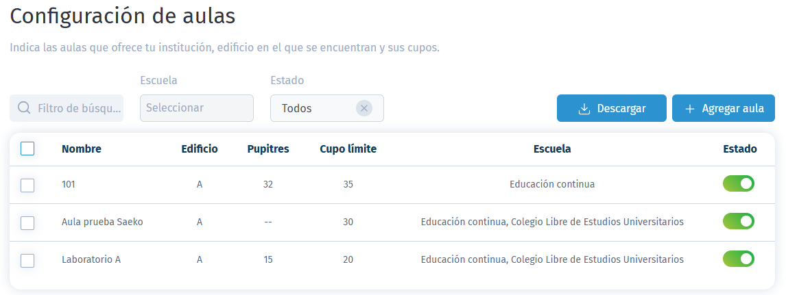
Task: Check the box for aula 101
Action: (27, 185)
